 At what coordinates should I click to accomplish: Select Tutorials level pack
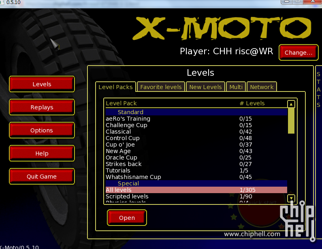coord(196,170)
